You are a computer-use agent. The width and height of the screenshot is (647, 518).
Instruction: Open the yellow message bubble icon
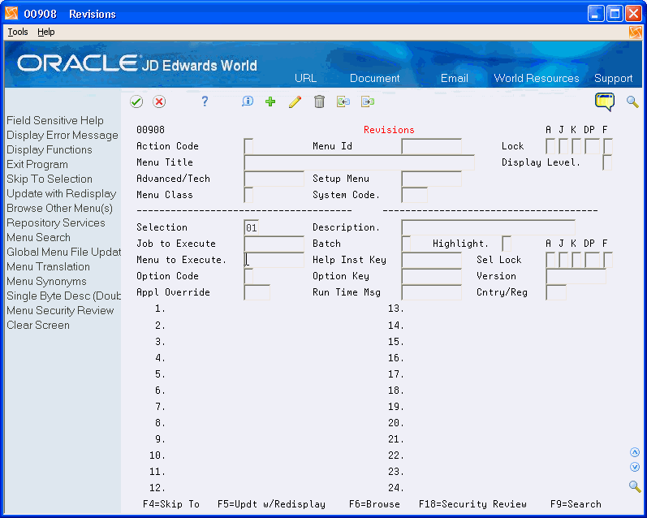click(605, 101)
